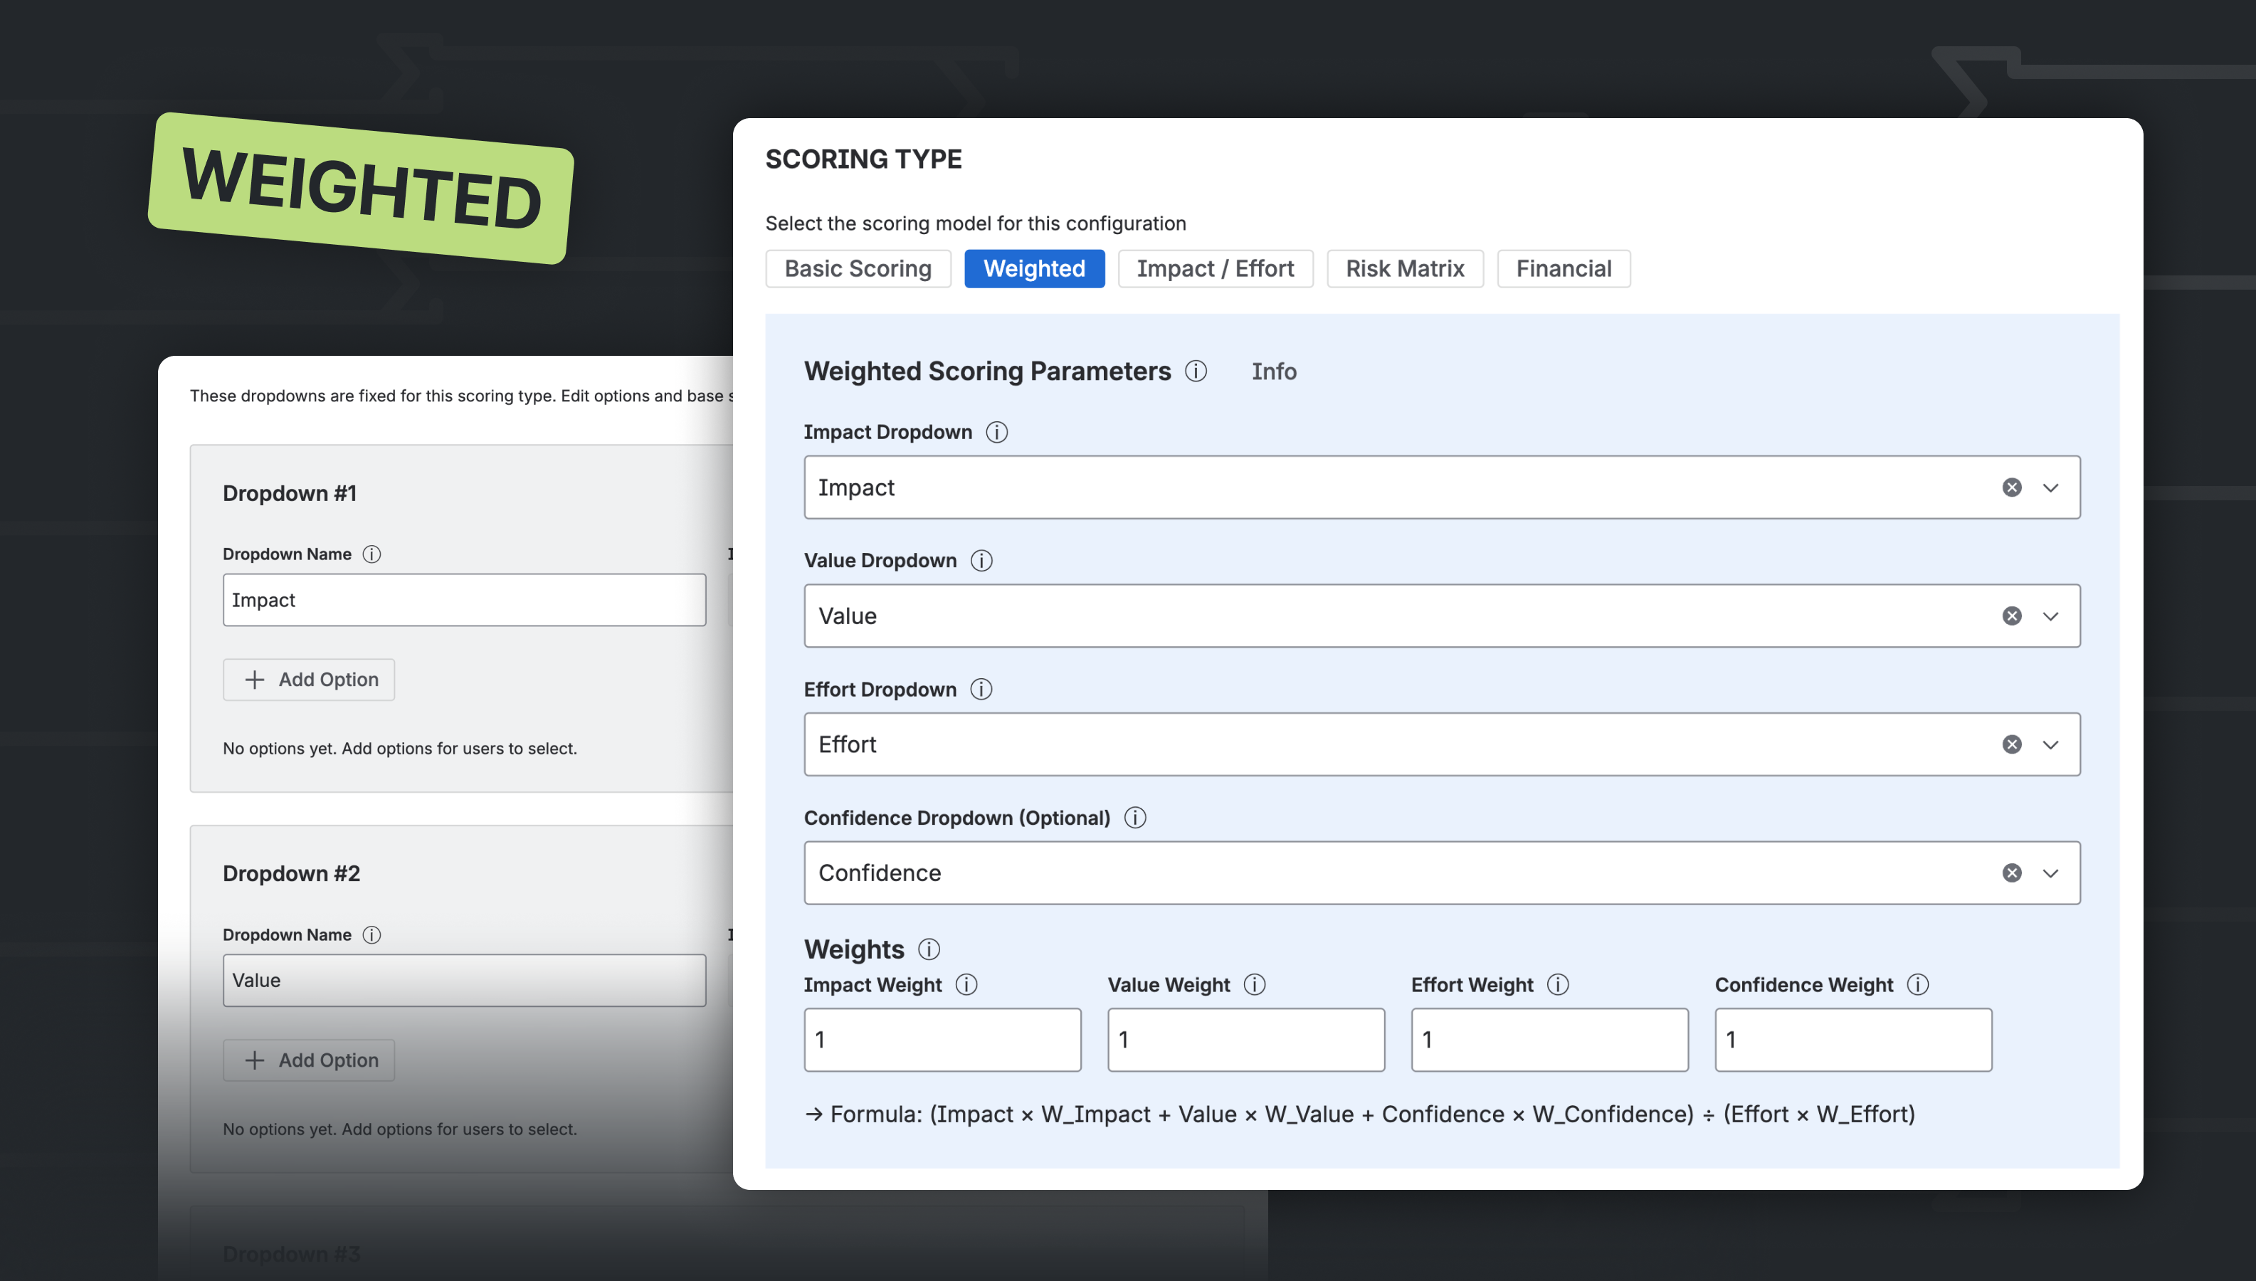Click info icon next to Value Dropdown label

[x=982, y=561]
